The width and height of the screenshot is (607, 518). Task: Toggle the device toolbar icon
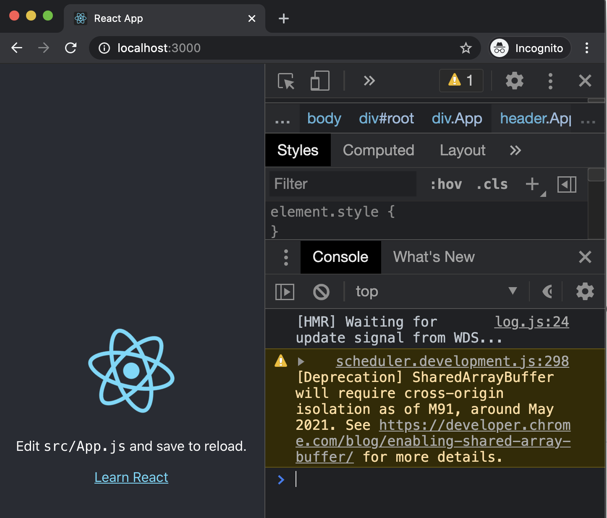pos(320,81)
